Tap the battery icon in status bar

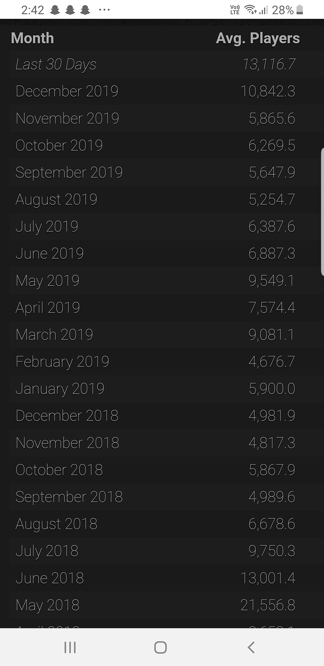[300, 10]
